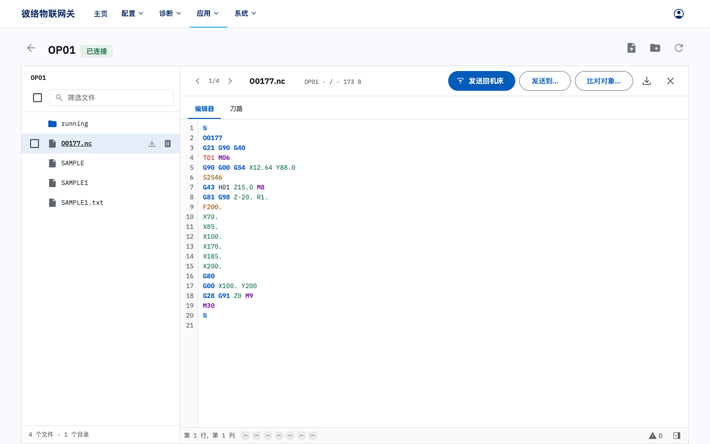Screen dimensions: 710x444
Task: Tick the checkbox next to O0177.nc
Action: pos(35,144)
